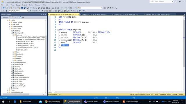The width and height of the screenshot is (186, 104).
Task: Comment out selected lines icon
Action: click(x=71, y=11)
